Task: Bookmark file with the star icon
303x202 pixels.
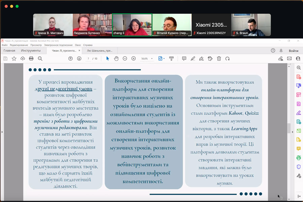Action: coord(14,58)
